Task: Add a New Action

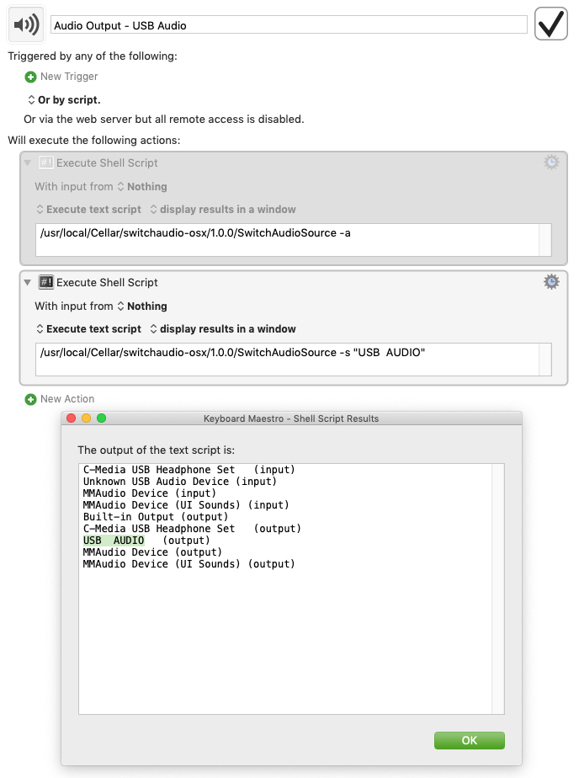Action: (x=67, y=399)
